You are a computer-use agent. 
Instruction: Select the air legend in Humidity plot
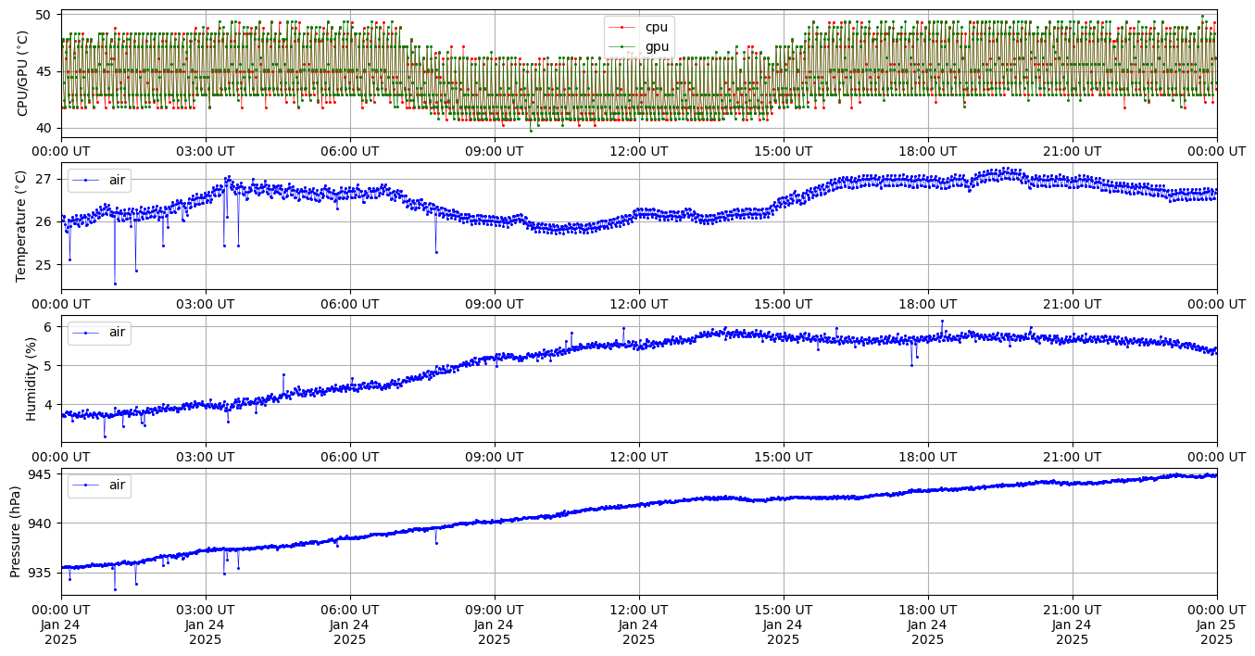tap(99, 333)
